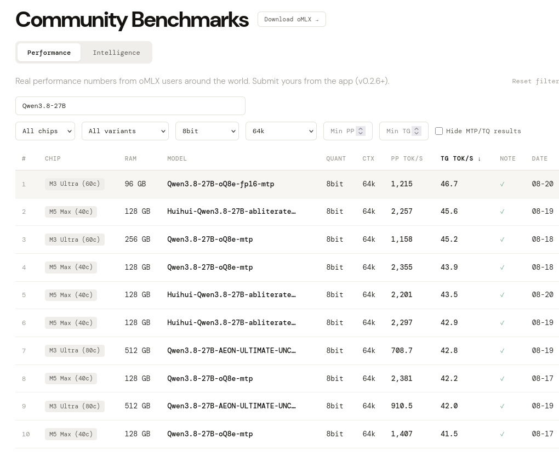Click the note checkmark in row 7

(x=502, y=351)
